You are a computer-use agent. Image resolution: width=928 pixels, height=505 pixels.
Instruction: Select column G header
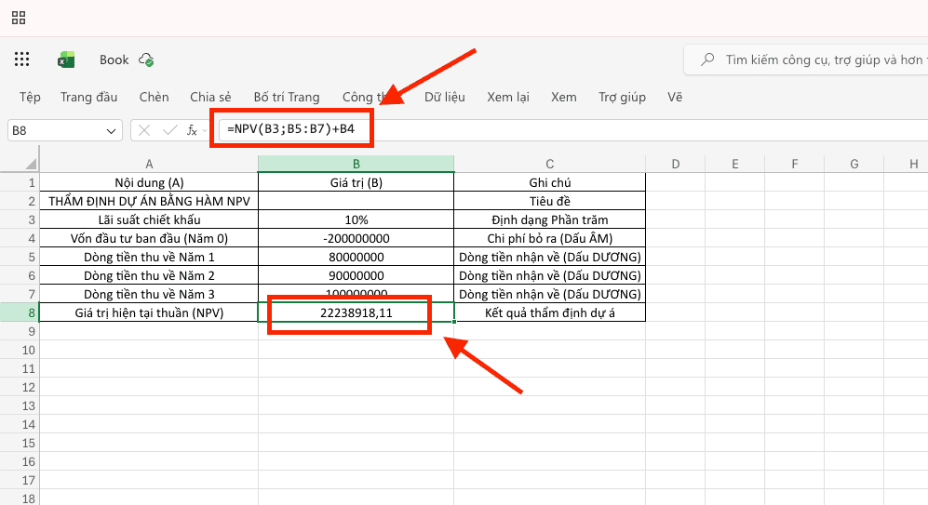coord(854,164)
